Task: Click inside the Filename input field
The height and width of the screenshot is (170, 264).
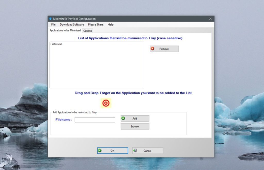Action: coord(95,119)
